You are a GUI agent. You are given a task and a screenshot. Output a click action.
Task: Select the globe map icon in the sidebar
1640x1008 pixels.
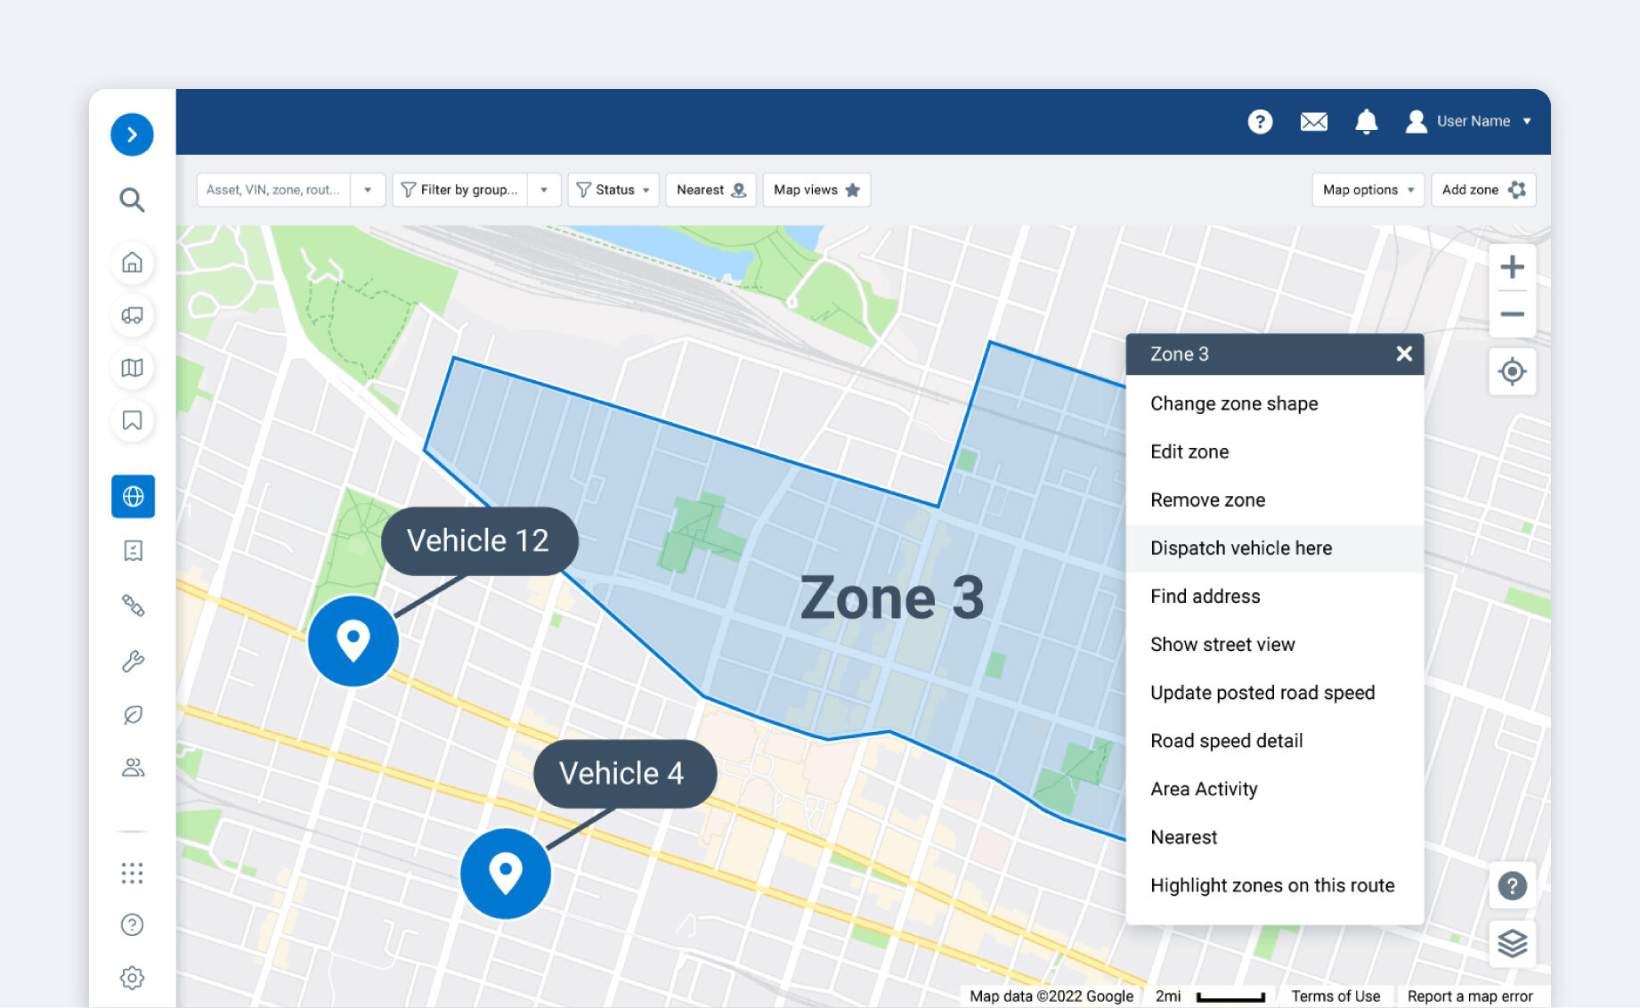(x=133, y=496)
